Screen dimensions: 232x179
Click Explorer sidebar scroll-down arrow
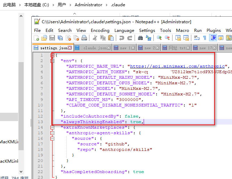(x=21, y=172)
